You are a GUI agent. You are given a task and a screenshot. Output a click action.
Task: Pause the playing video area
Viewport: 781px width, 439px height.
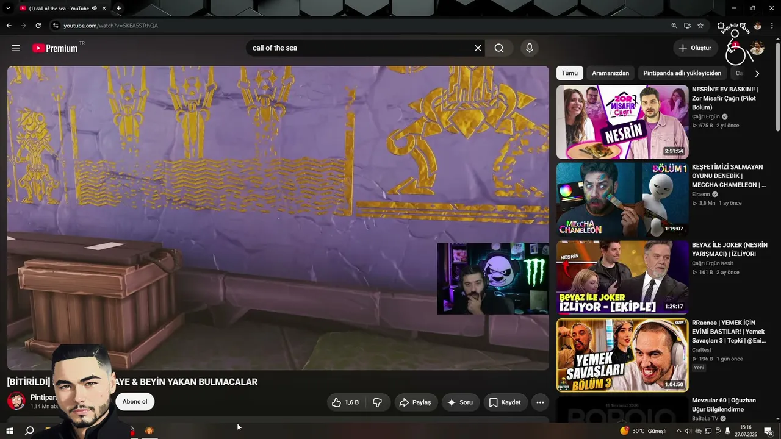[278, 218]
